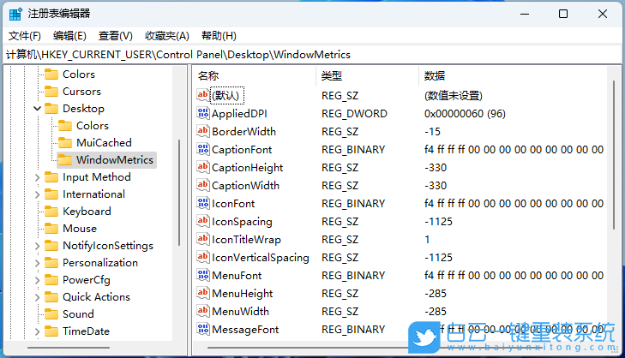Screen dimensions: 625x358
Task: Click the tree pane horizontal scrollbar
Action: (x=68, y=347)
